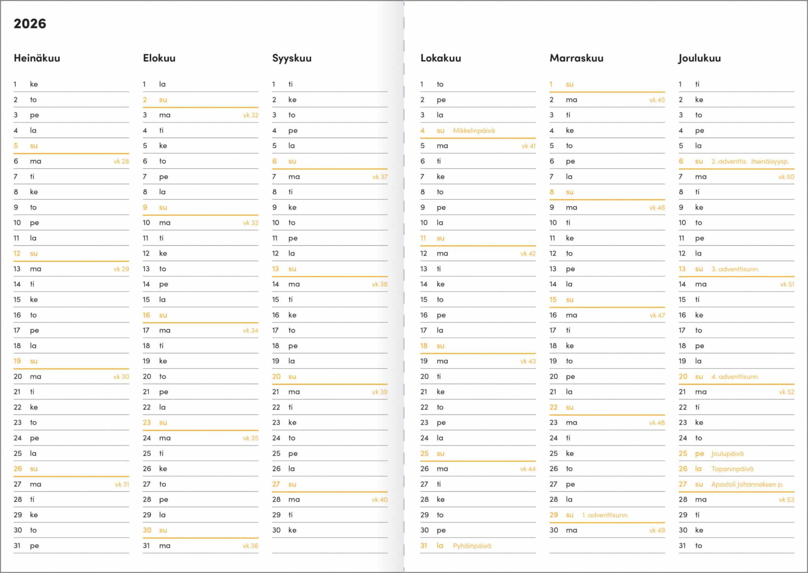Click week label vk 45 in Marraskuu
This screenshot has width=808, height=573.
(x=657, y=100)
